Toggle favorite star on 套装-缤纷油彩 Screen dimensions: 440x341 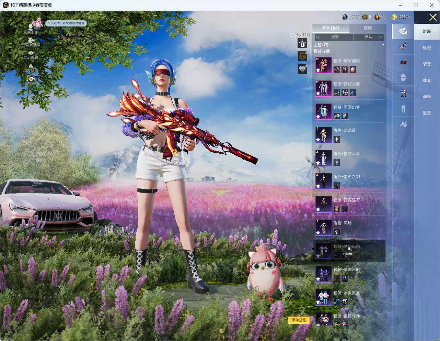(318, 70)
